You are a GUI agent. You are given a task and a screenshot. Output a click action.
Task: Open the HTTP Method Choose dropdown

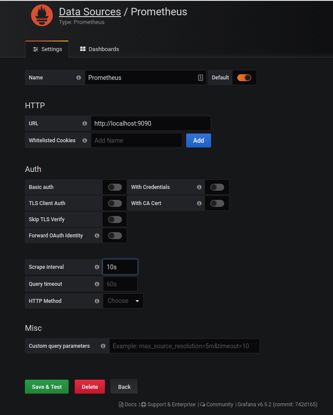click(123, 301)
